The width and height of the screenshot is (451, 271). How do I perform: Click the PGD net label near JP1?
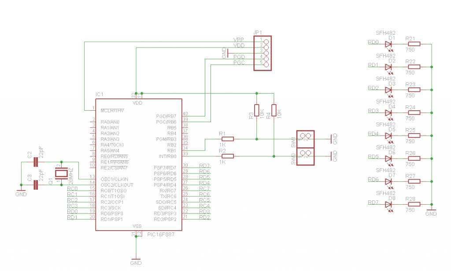pyautogui.click(x=239, y=57)
